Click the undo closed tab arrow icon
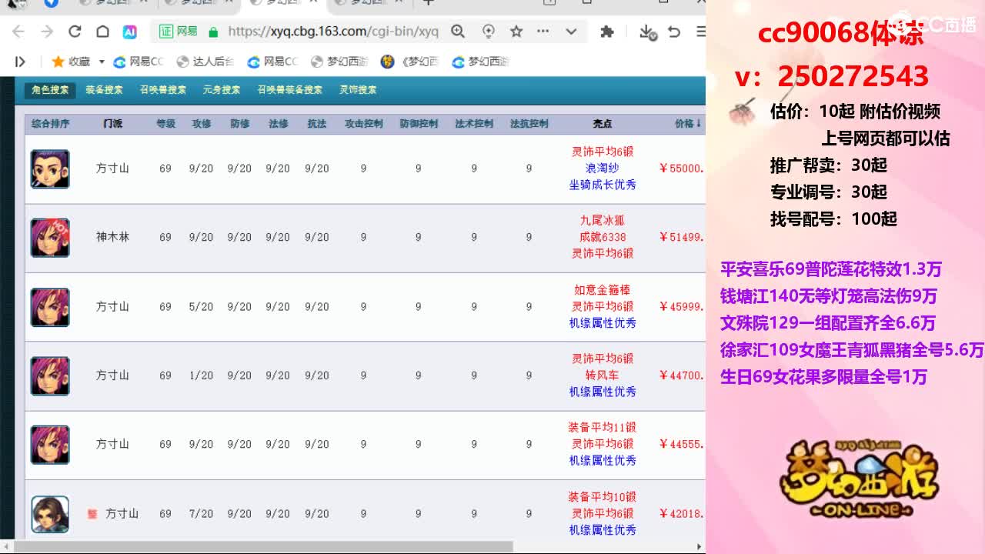 (674, 32)
